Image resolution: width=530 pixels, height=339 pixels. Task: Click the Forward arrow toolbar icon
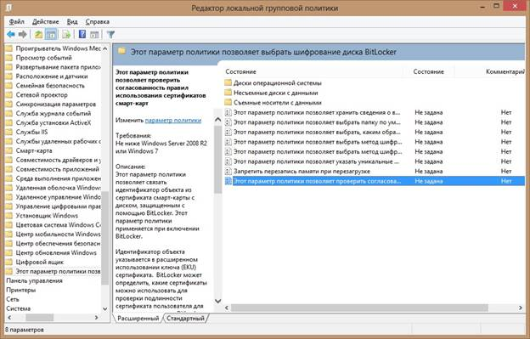23,34
